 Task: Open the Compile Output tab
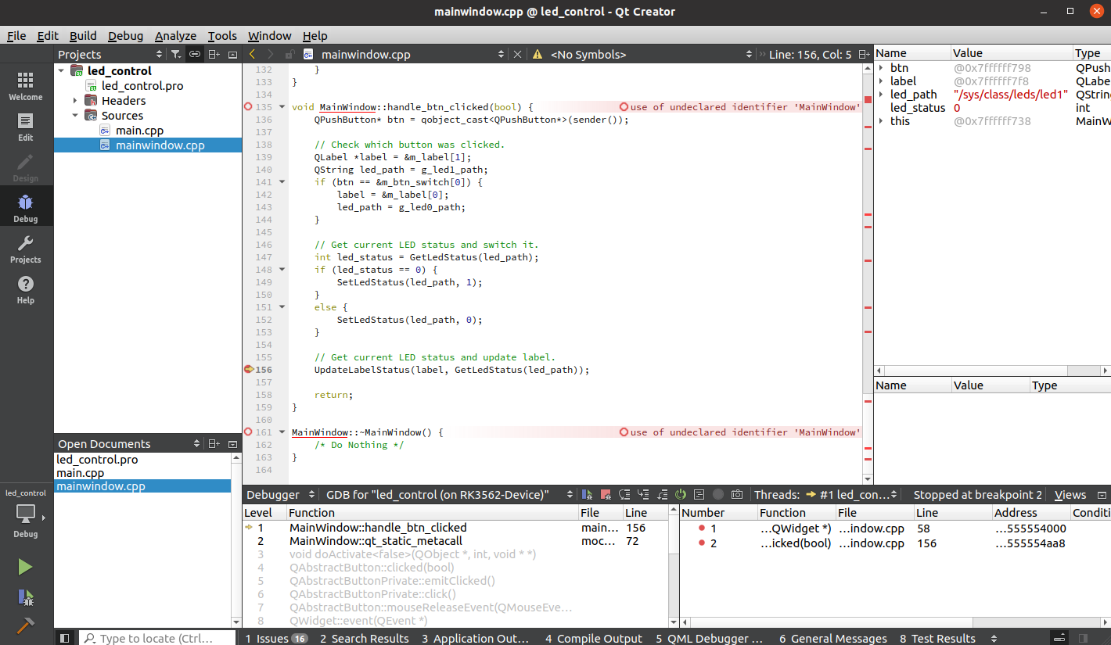click(593, 638)
